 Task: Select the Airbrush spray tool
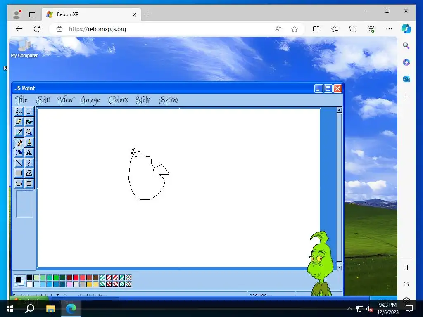(x=19, y=153)
